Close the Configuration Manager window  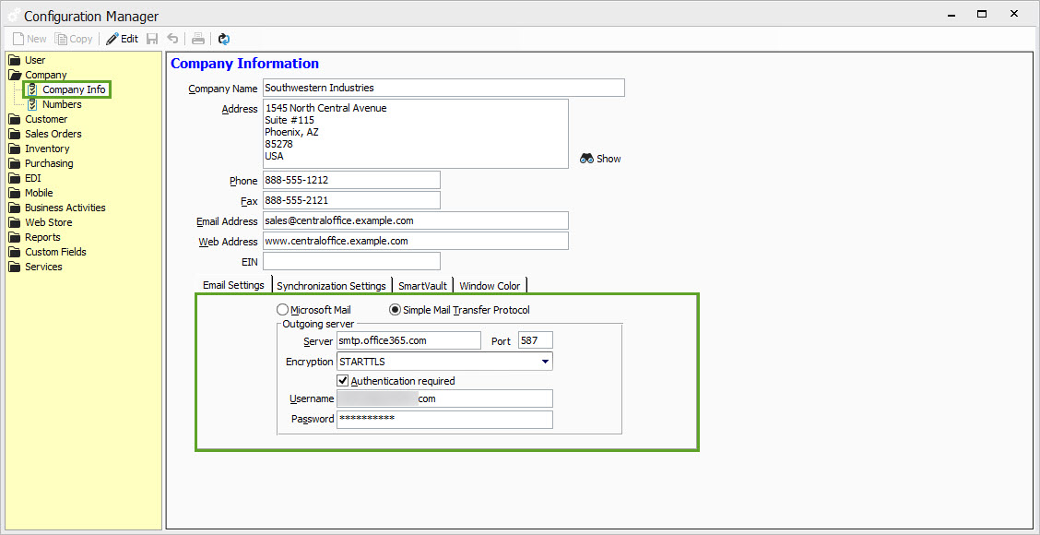(1013, 14)
